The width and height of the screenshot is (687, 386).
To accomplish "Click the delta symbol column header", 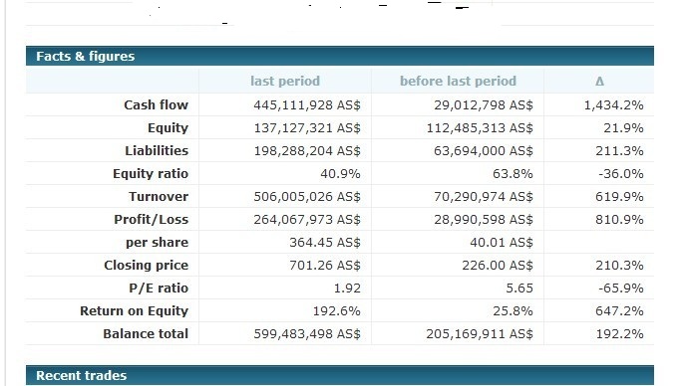I will tap(599, 81).
